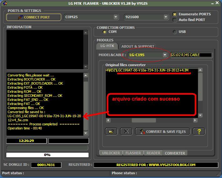This screenshot has width=222, height=178.
Task: Click the window resize grip icon
Action: point(219,174)
